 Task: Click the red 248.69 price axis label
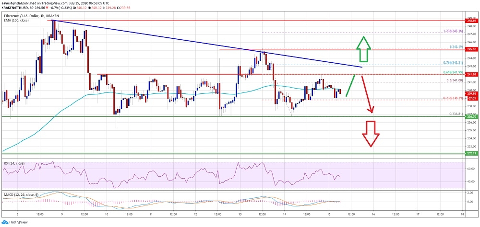pos(472,21)
